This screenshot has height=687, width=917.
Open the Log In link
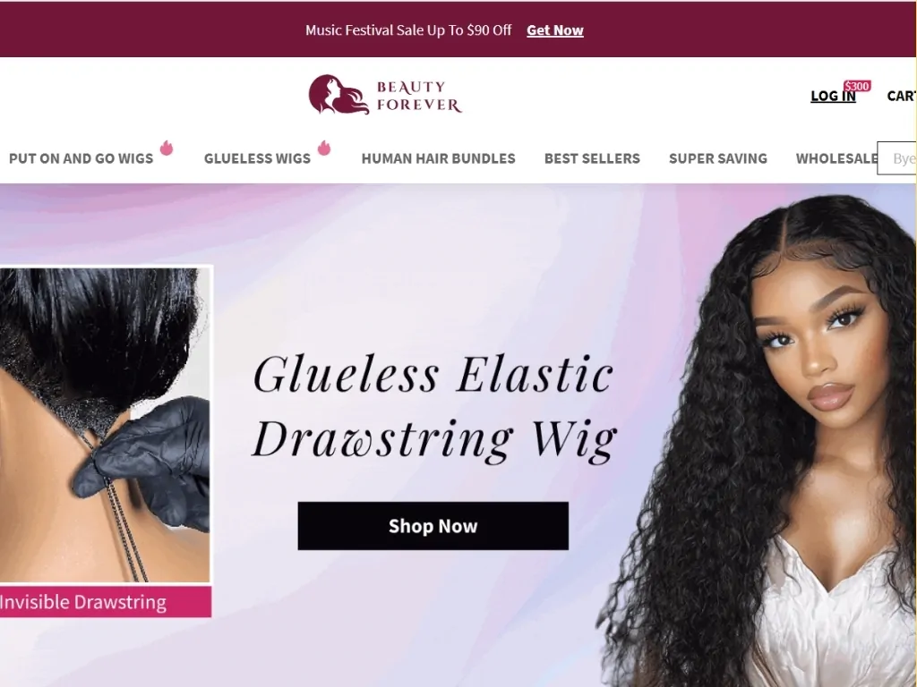[833, 96]
